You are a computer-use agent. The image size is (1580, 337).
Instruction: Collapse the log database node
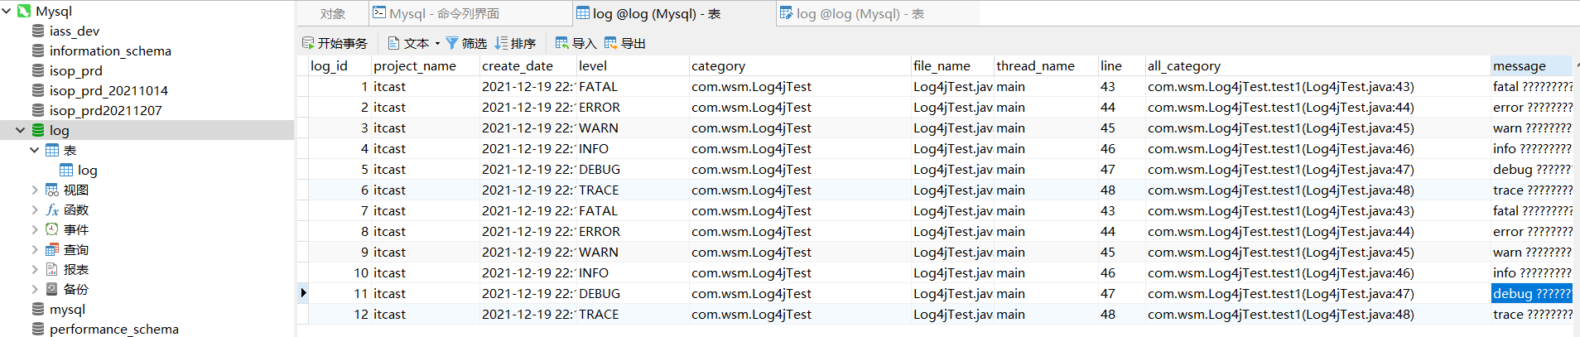20,130
